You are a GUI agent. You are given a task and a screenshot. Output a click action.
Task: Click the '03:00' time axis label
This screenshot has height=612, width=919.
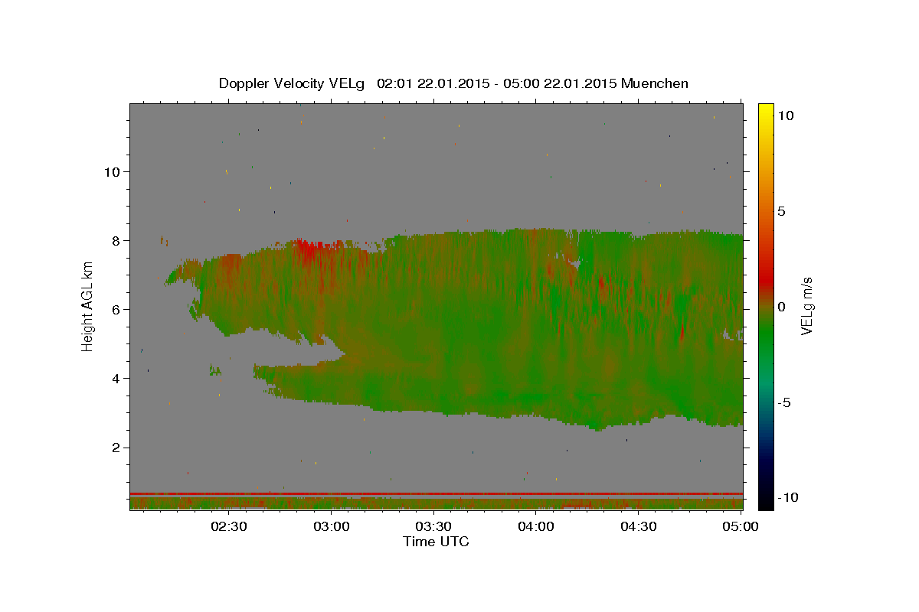click(x=332, y=527)
